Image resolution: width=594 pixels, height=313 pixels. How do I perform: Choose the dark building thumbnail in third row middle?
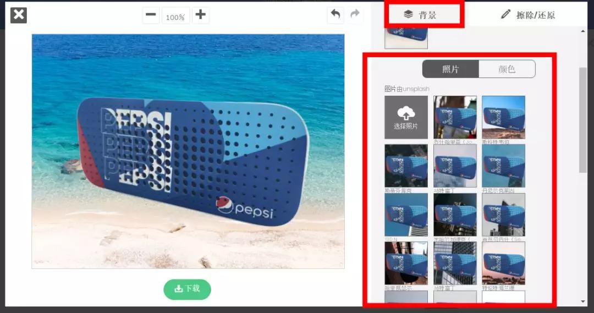coord(455,215)
